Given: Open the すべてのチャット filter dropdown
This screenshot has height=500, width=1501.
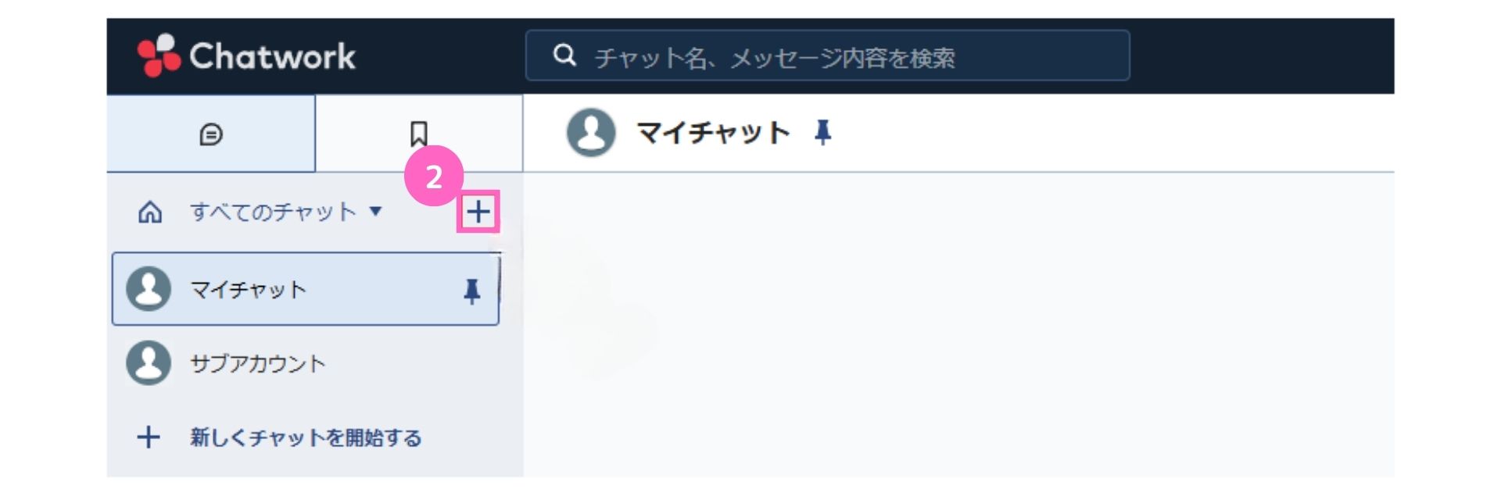Looking at the screenshot, I should pos(273,212).
